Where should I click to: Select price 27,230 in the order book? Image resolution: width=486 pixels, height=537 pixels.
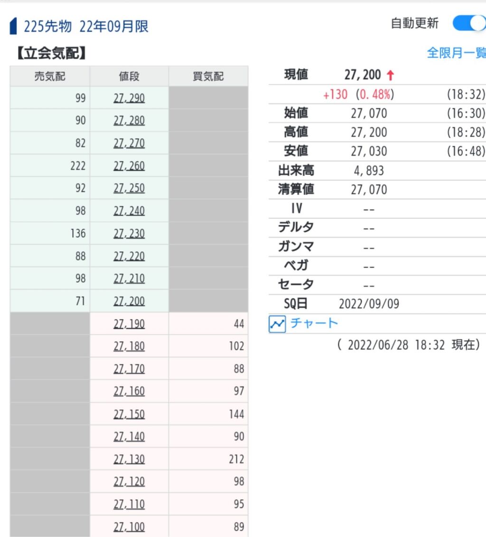click(x=129, y=233)
